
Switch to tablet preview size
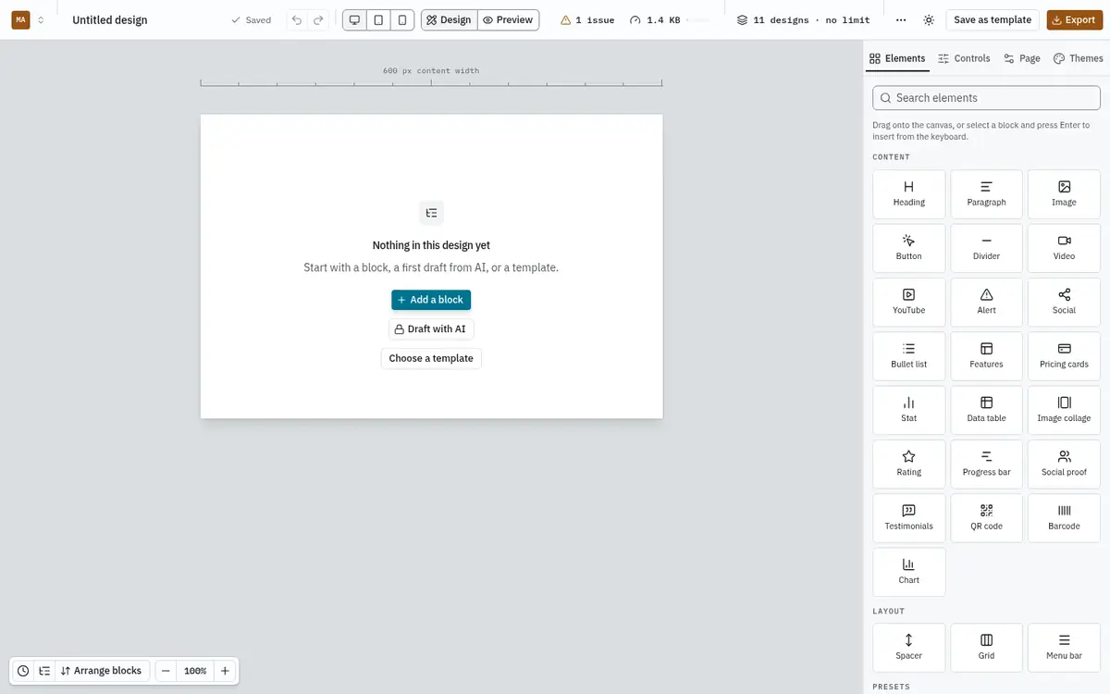coord(378,19)
